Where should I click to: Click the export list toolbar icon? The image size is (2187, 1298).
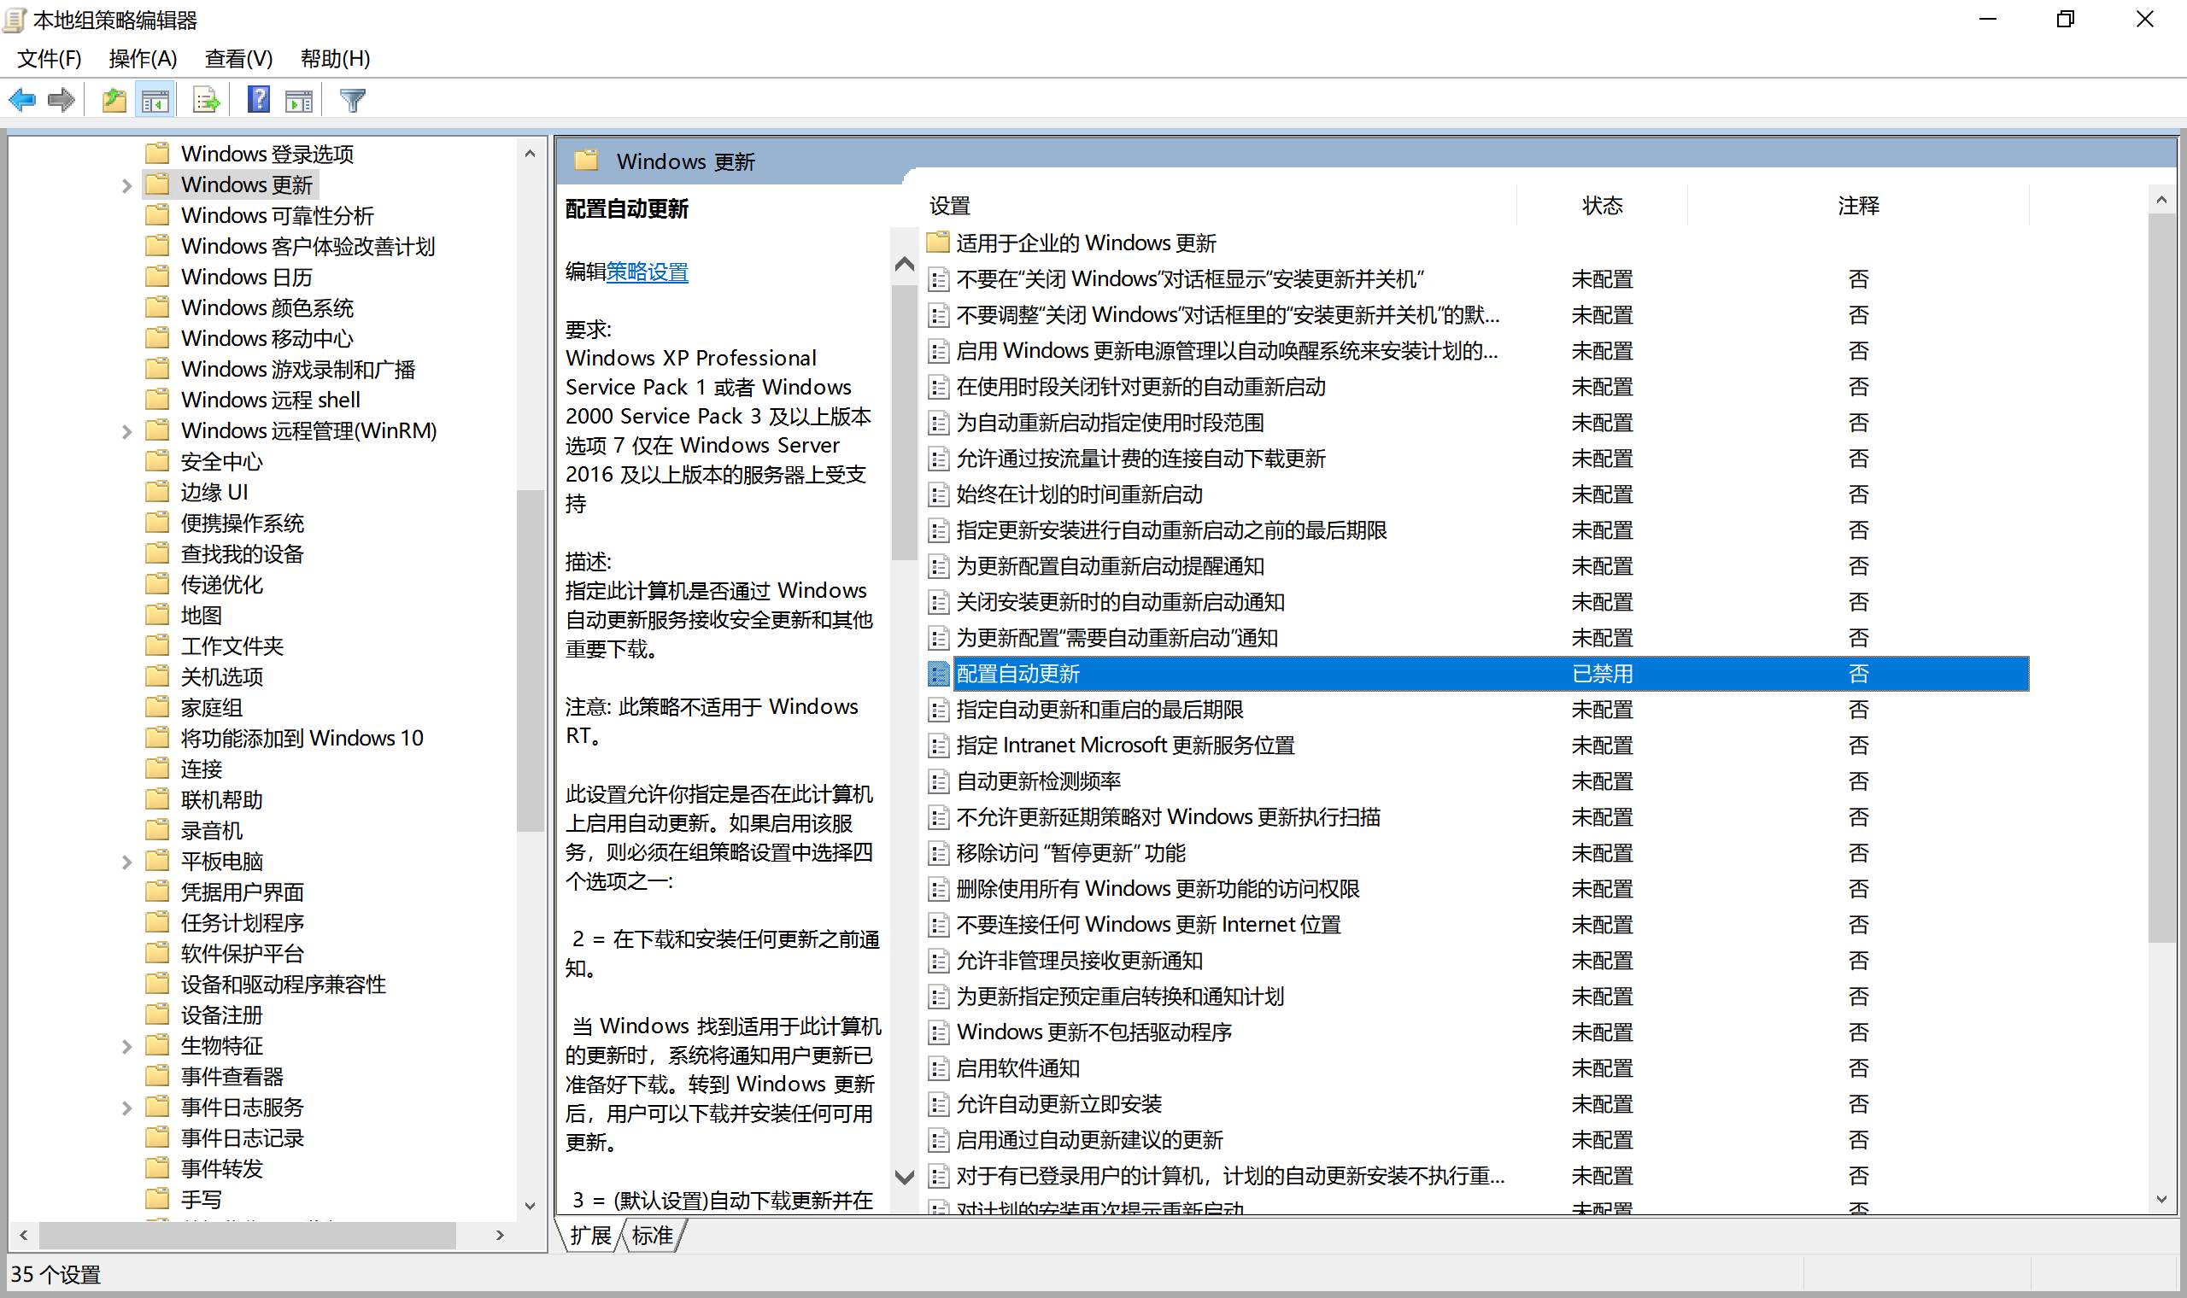[x=205, y=99]
